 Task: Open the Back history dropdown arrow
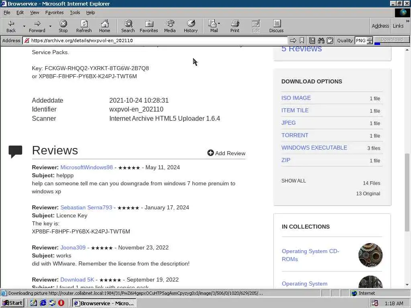click(x=24, y=26)
